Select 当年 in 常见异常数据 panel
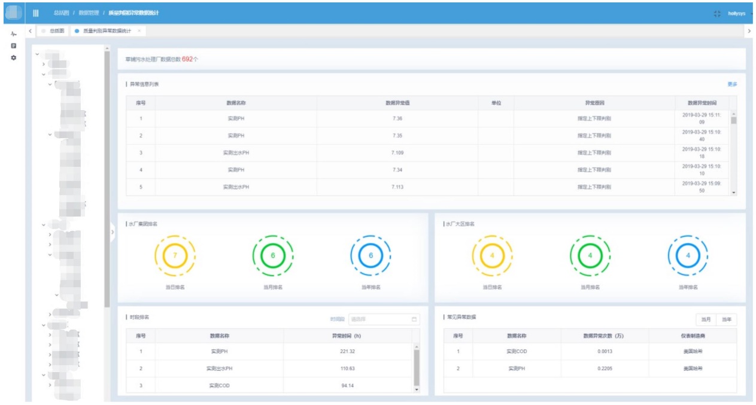The height and width of the screenshot is (405, 756). (x=727, y=319)
